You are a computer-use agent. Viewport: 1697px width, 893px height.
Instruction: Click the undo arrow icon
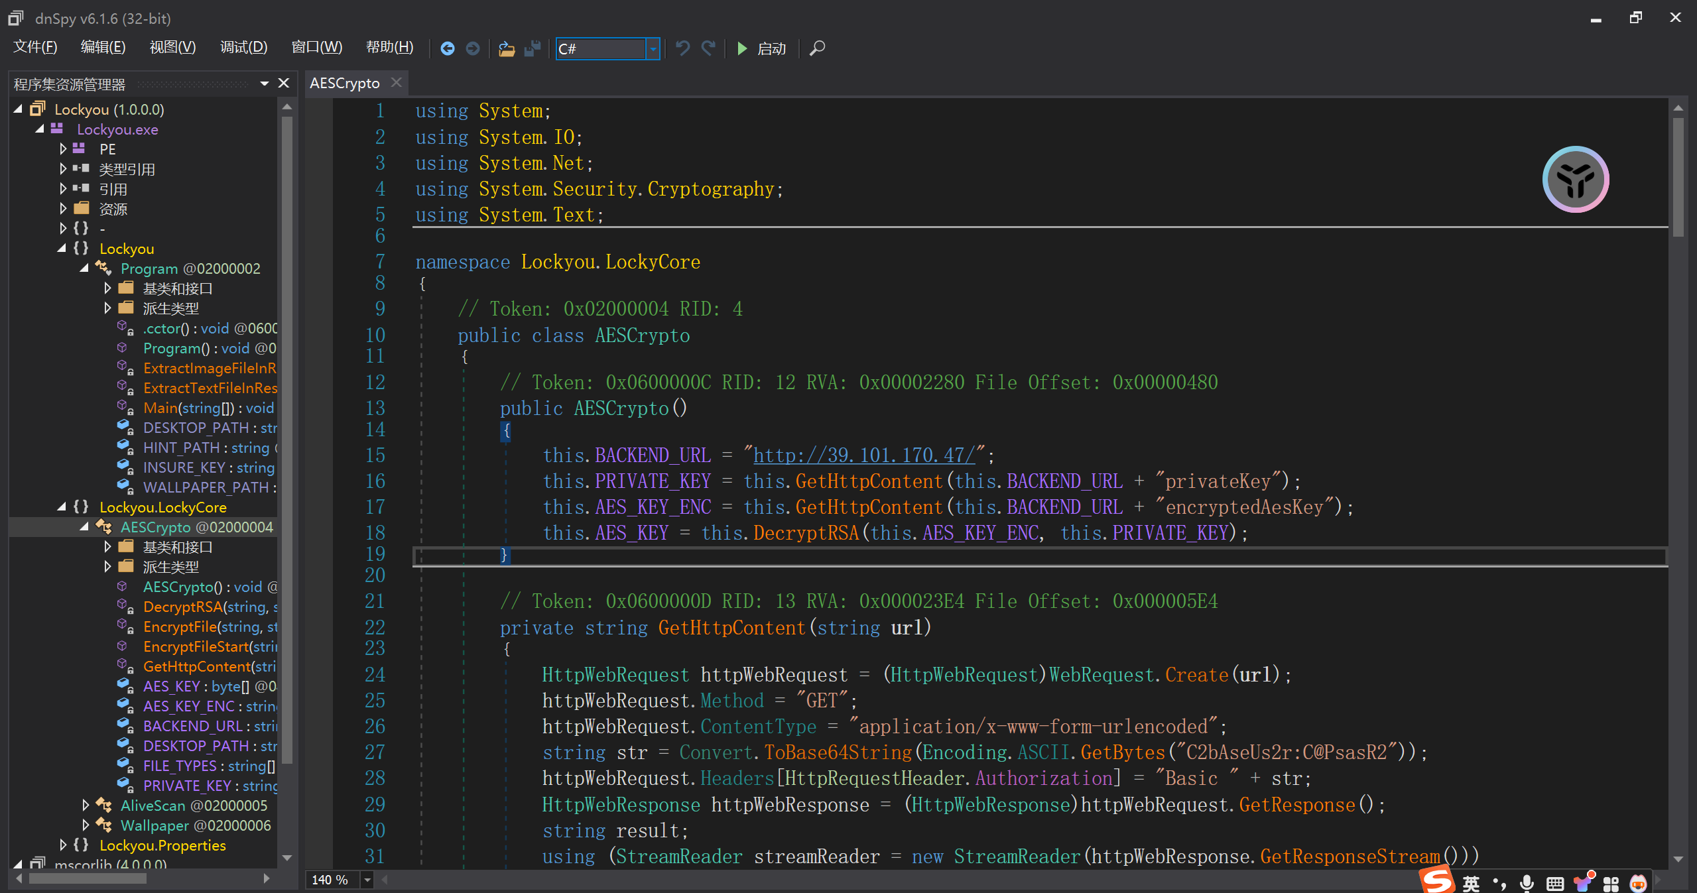click(682, 48)
